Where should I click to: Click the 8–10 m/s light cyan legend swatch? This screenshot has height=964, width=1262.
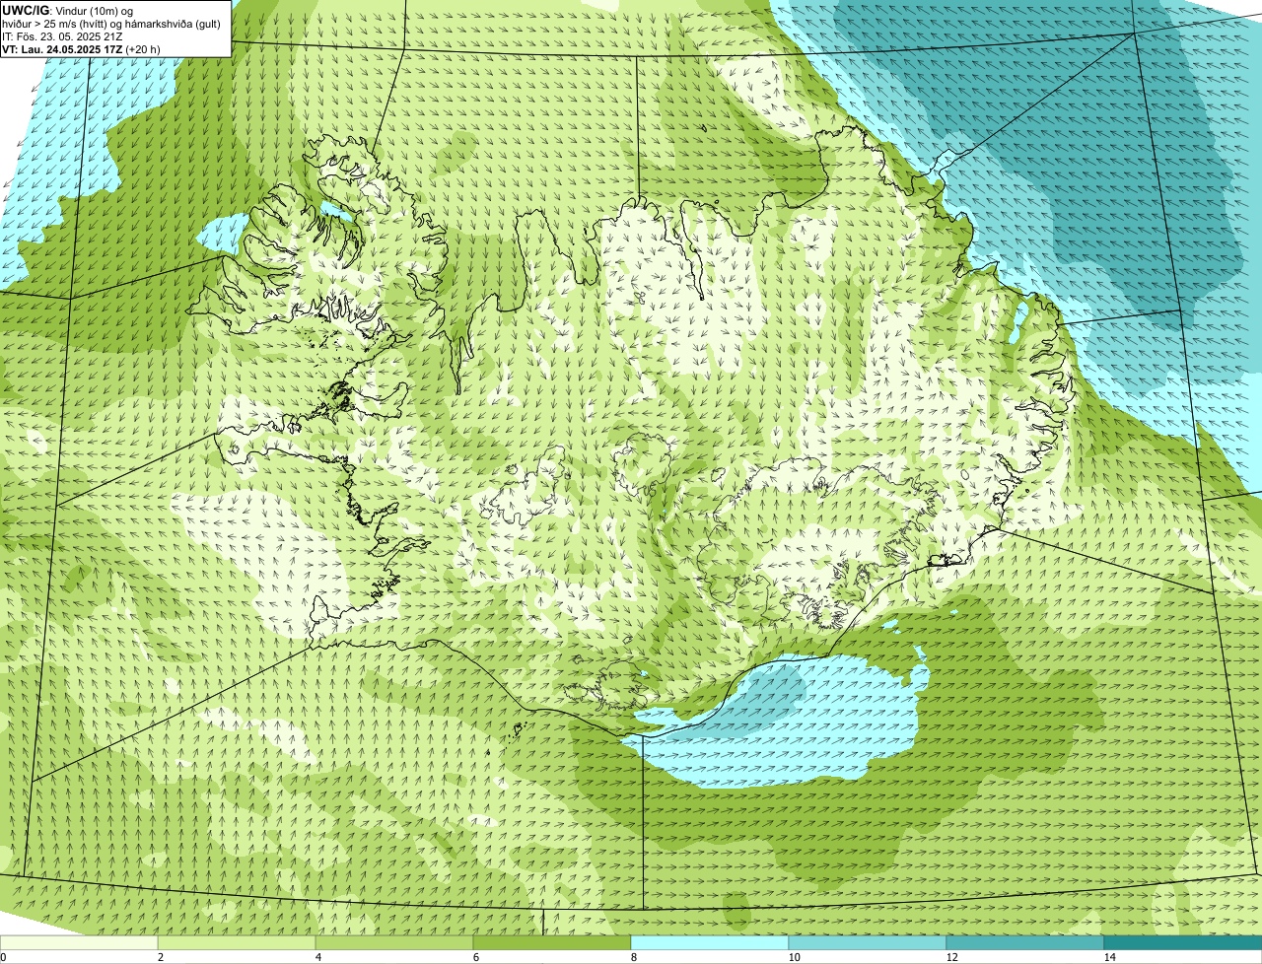coord(710,942)
